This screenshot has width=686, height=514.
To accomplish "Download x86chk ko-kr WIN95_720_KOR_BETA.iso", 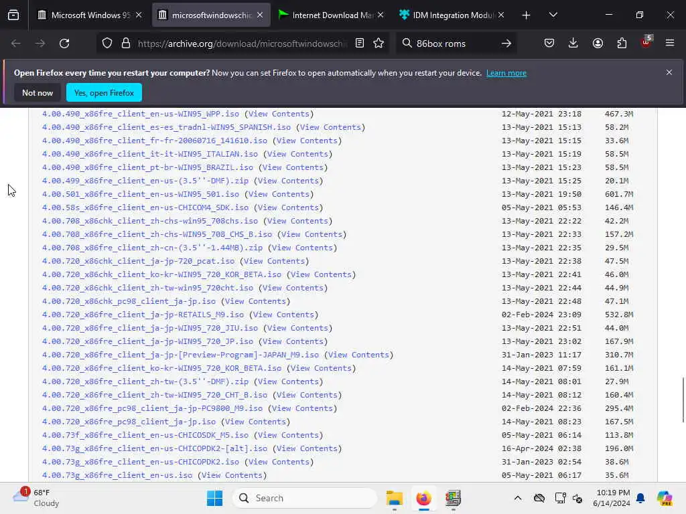I will (x=162, y=274).
